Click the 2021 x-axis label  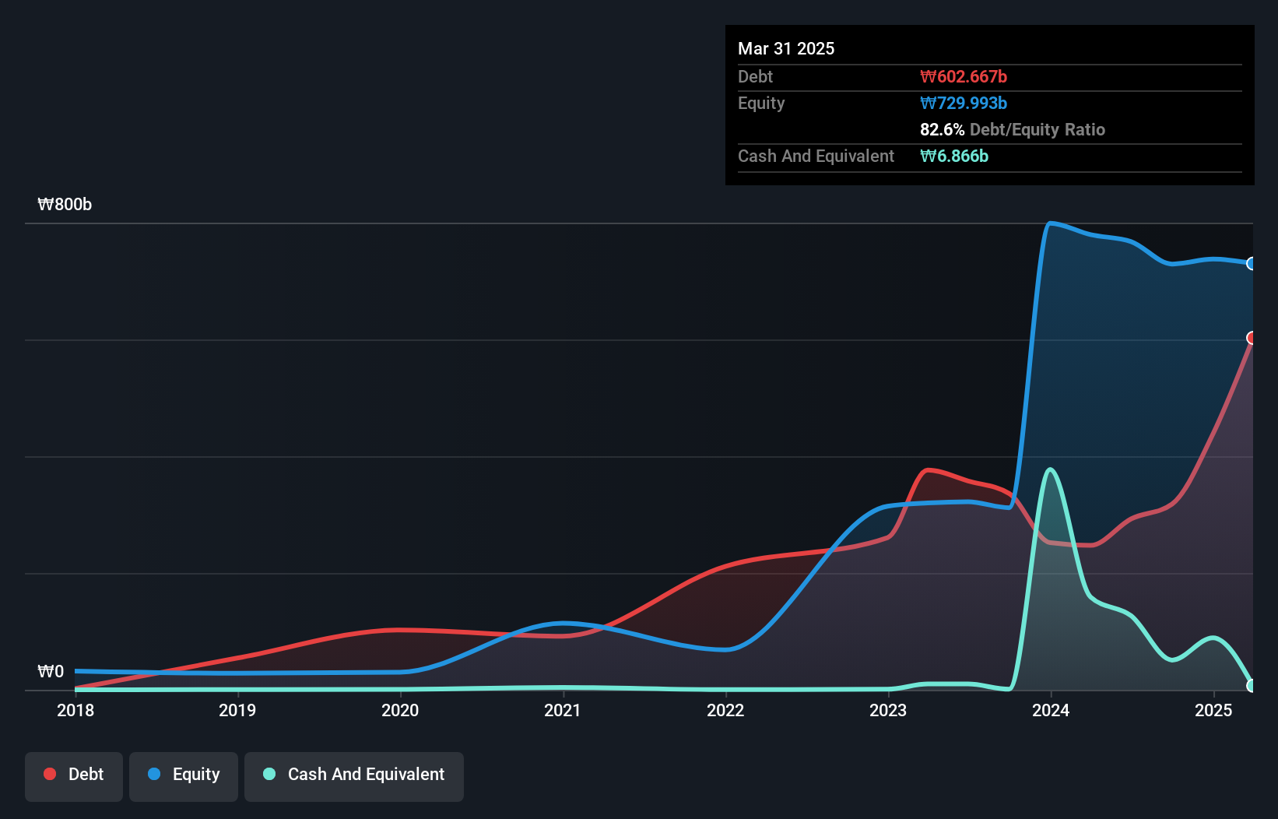[563, 710]
